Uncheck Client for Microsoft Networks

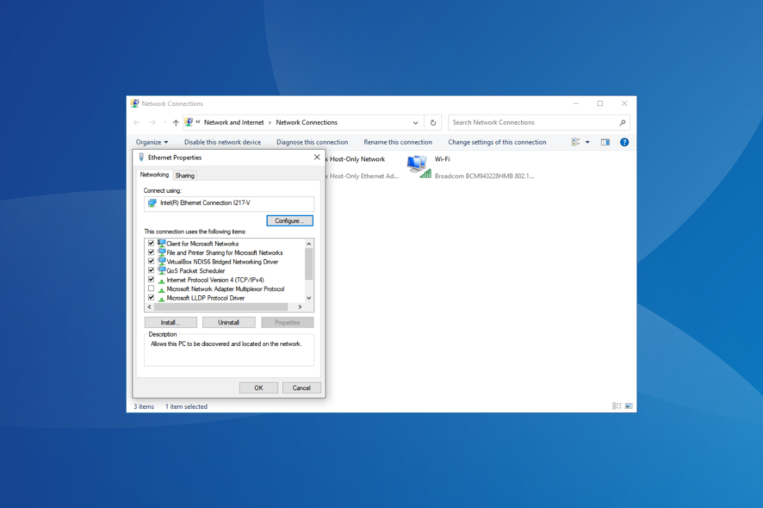click(152, 244)
